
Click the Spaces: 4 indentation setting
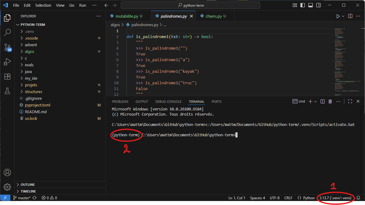(257, 198)
